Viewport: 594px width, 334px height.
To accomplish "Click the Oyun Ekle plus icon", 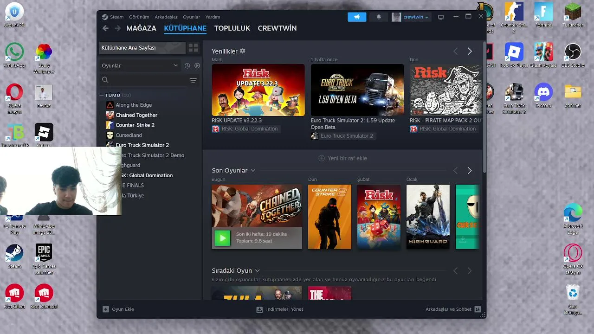I will click(106, 309).
